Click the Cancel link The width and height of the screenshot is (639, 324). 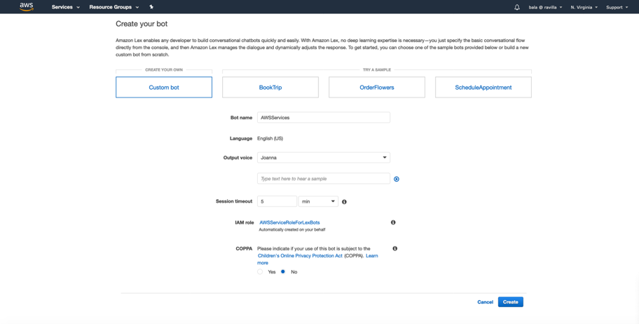(486, 302)
